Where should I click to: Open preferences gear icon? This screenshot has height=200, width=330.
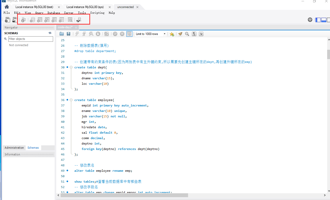click(310, 20)
